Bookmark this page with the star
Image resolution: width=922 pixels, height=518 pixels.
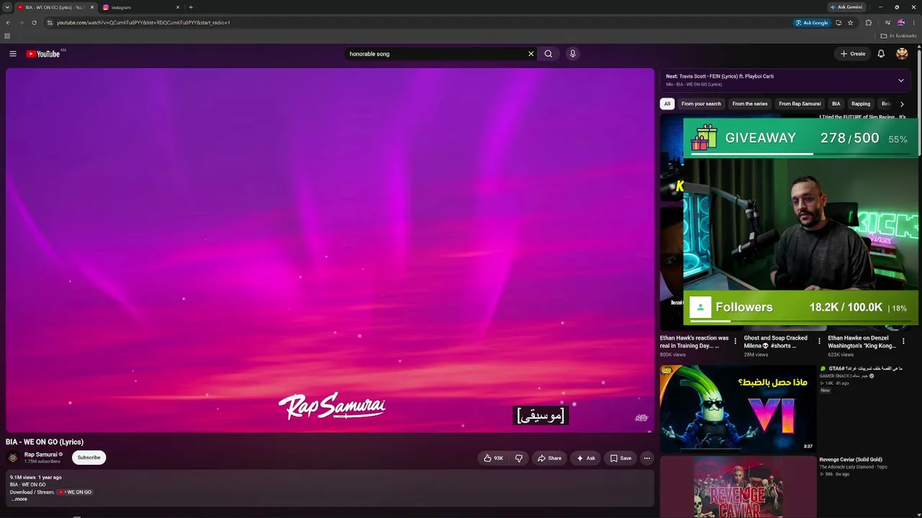click(850, 22)
